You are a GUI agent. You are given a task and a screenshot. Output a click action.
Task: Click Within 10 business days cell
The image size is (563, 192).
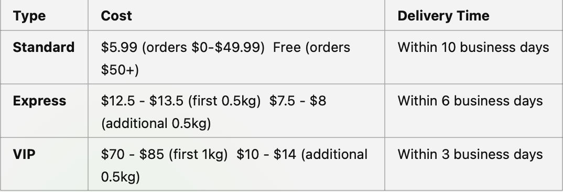tap(473, 47)
